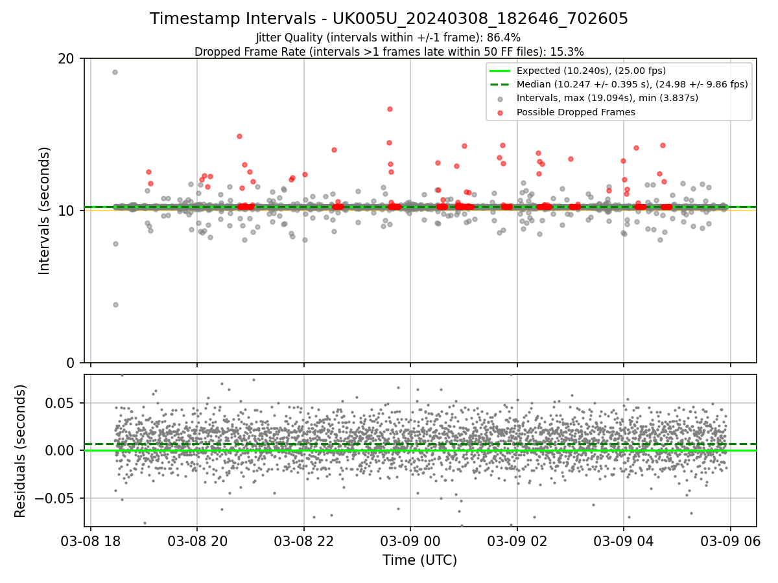Click the 'Residuals (seconds)' y-axis label
Screen dimensions: 778x583
[x=21, y=451]
